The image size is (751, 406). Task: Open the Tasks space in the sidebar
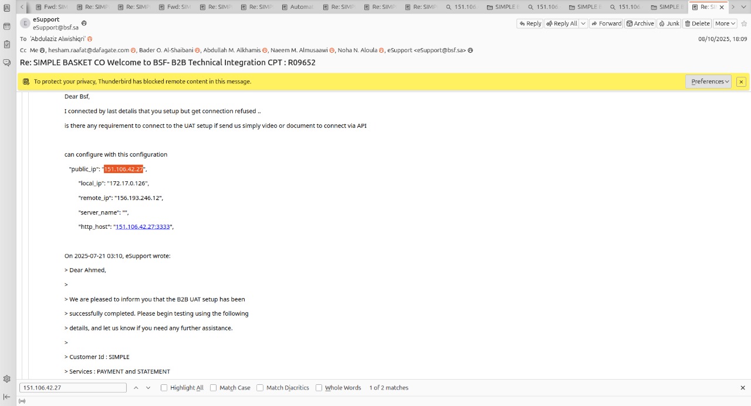[7, 44]
